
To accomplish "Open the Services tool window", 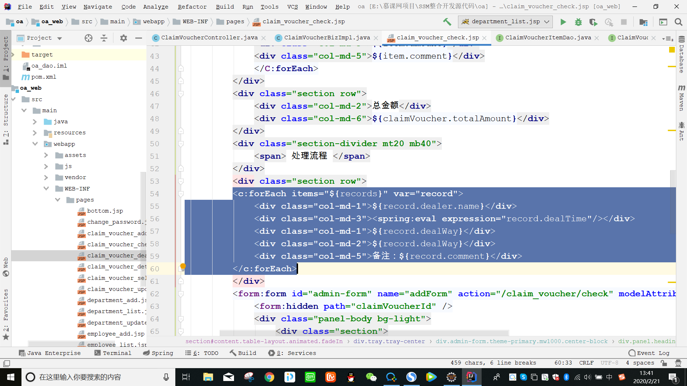I will click(x=292, y=353).
